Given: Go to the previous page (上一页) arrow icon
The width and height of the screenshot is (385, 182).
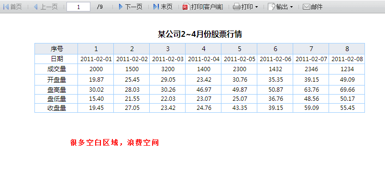Looking at the screenshot, I should pos(36,7).
